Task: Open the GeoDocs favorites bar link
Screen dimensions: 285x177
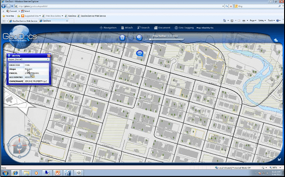Action: click(71, 16)
